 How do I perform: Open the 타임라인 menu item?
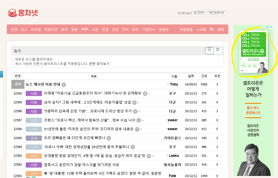(x=51, y=29)
